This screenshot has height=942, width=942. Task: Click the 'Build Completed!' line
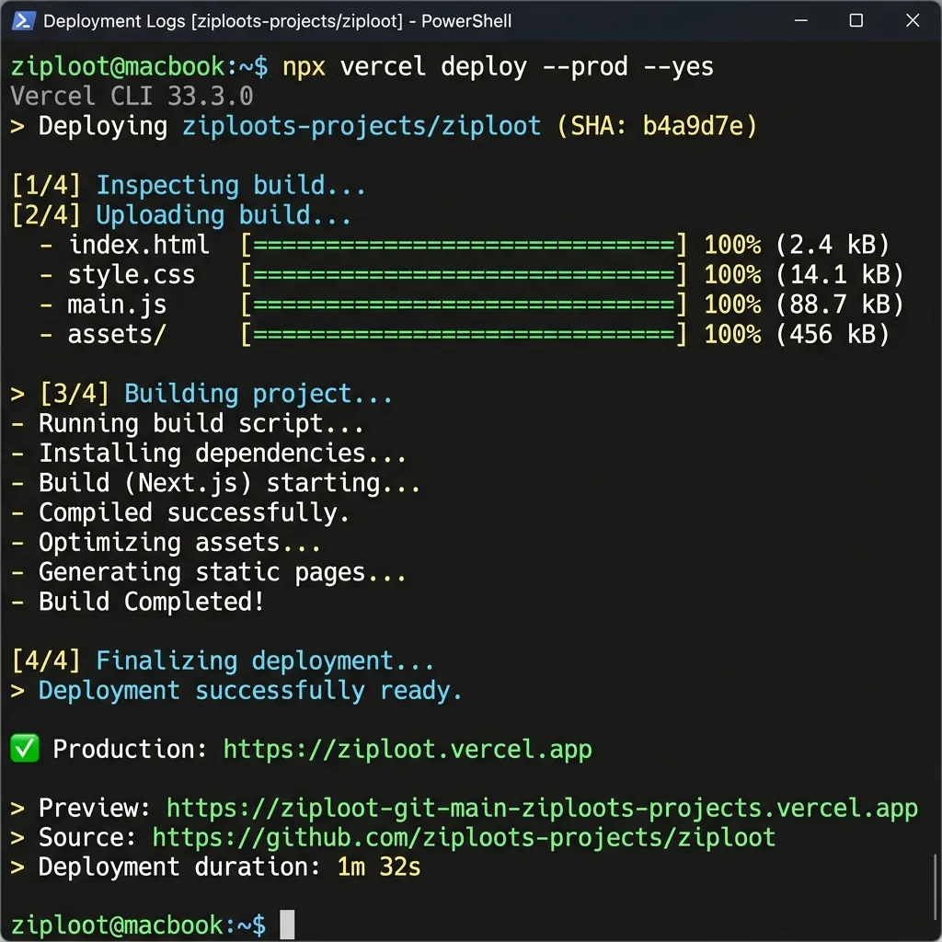click(152, 602)
